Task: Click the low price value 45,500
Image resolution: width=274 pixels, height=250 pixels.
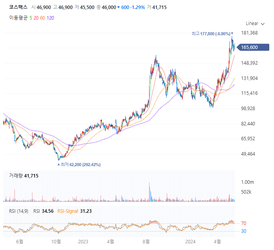Action: 87,7
